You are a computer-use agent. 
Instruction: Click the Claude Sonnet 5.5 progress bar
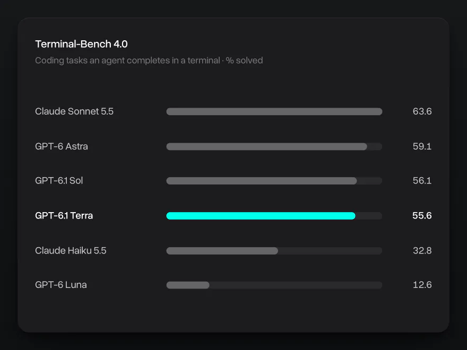click(274, 111)
